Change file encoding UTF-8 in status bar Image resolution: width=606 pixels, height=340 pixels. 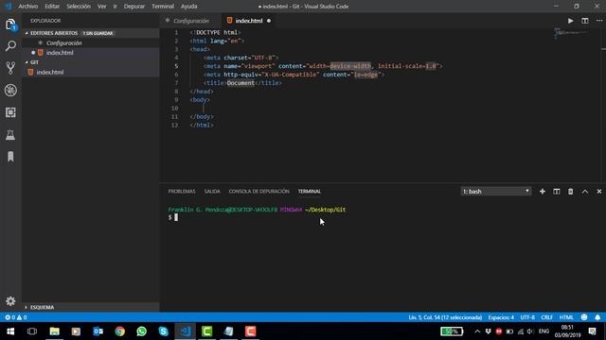[527, 317]
